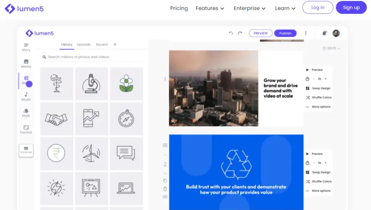The image size is (371, 210).
Task: Open the Format panel in the sidebar
Action: click(26, 129)
